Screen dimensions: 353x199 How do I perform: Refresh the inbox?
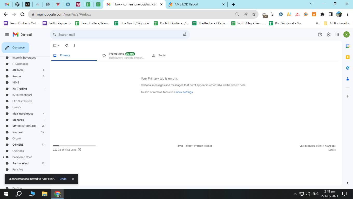pyautogui.click(x=66, y=45)
